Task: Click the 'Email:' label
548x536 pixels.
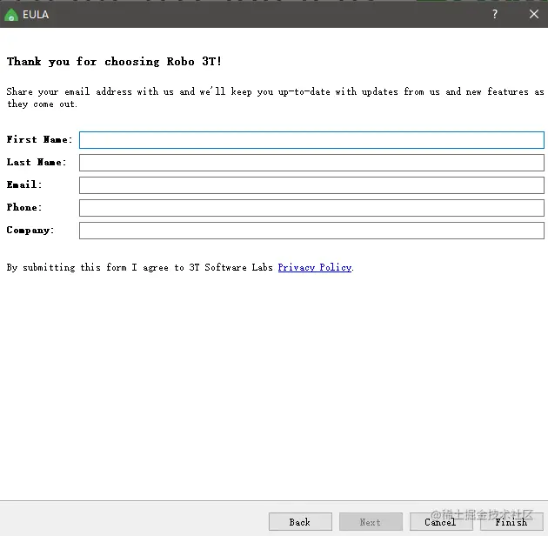Action: [x=24, y=184]
